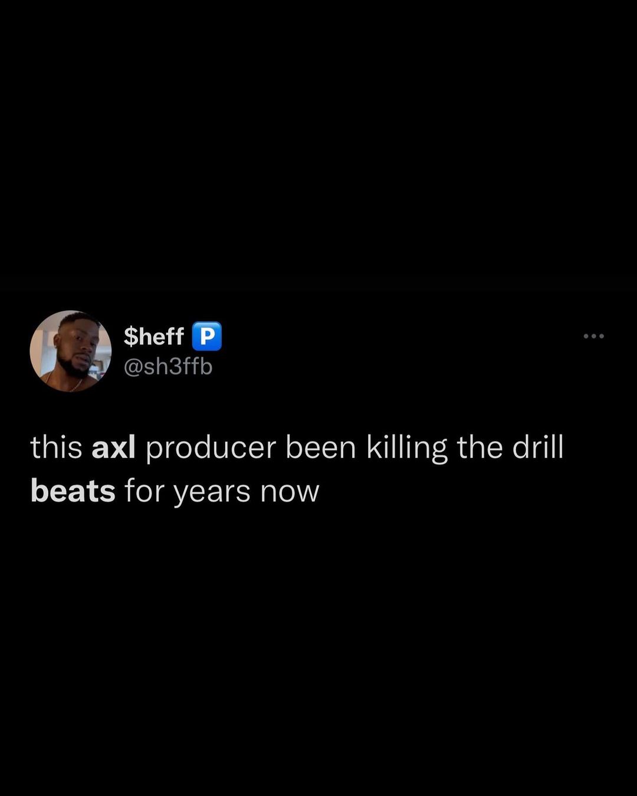637x796 pixels.
Task: Click the word "the" before drill
Action: 480,448
